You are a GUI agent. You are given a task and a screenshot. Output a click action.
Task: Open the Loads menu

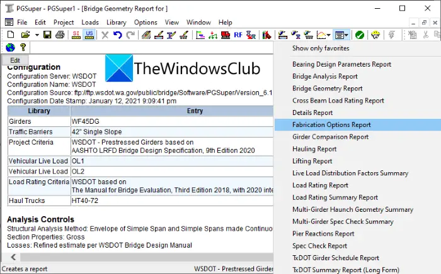point(90,23)
